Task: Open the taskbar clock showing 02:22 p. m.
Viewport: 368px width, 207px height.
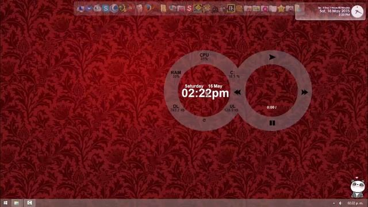Action: click(355, 203)
